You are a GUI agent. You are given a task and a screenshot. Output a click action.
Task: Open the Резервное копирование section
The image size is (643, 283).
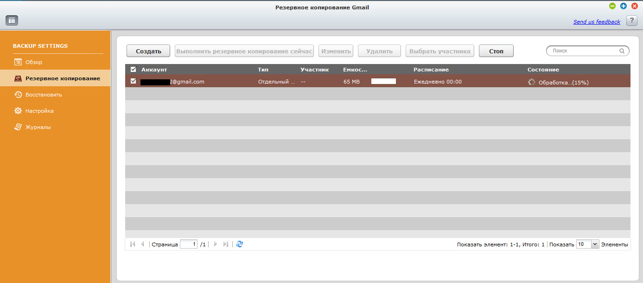[x=55, y=78]
